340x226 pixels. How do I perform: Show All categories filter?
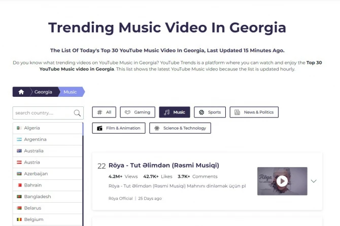104,112
